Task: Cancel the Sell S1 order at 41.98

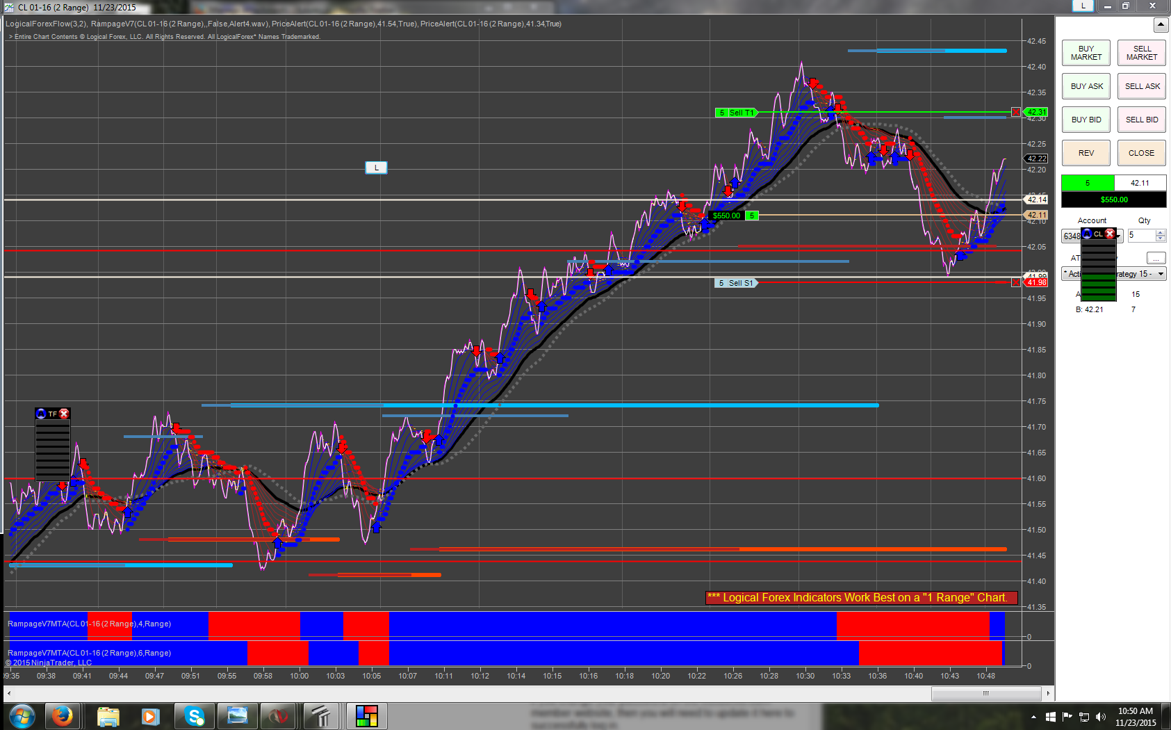Action: coord(1016,282)
